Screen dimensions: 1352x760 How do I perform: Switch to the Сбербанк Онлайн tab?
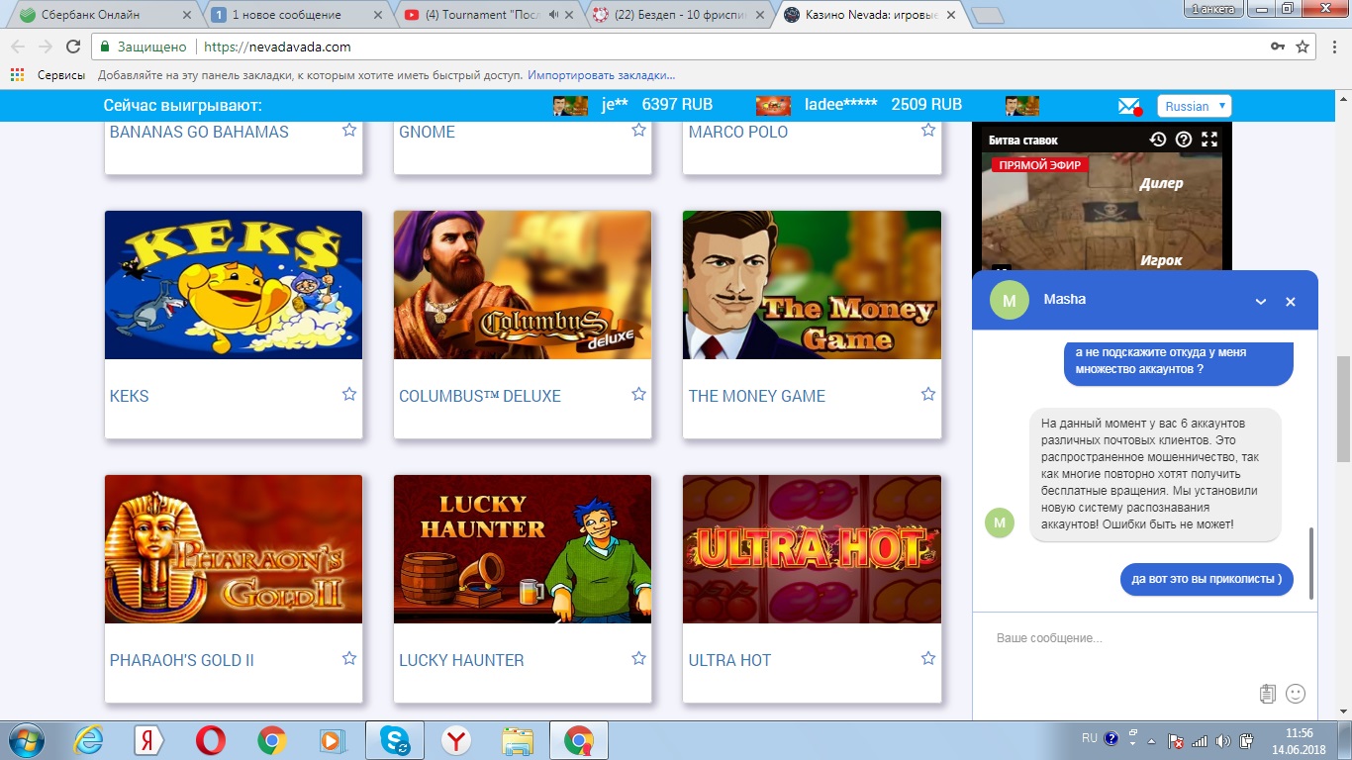click(x=99, y=15)
